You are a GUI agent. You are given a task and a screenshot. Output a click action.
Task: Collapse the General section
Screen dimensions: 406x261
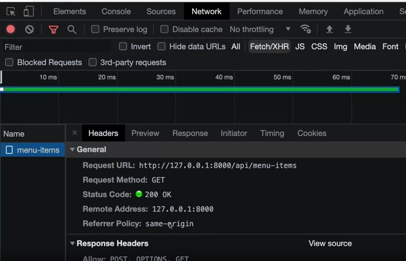coord(73,149)
